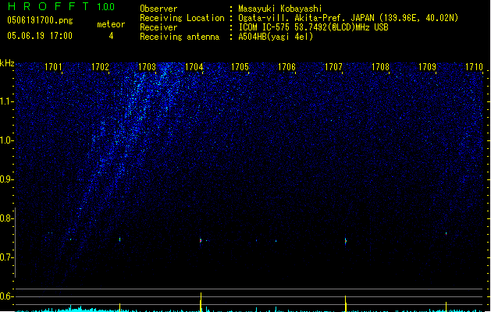Click the tallest yellow power spike near 1704
Image resolution: width=491 pixels, height=312 pixels.
[201, 302]
